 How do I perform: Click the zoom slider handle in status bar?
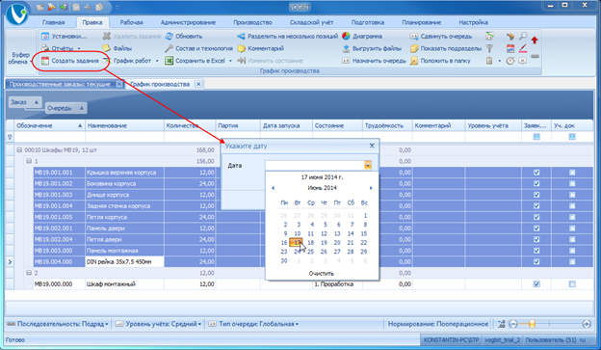click(x=532, y=324)
